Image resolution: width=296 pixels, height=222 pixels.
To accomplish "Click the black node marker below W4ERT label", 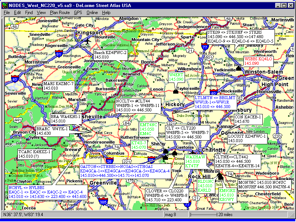I will point(176,91).
